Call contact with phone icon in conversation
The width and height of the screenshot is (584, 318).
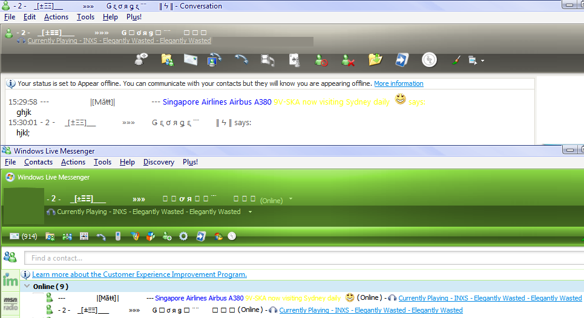(x=241, y=59)
